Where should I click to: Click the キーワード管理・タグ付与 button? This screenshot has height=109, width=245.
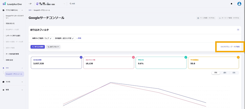click(x=229, y=18)
